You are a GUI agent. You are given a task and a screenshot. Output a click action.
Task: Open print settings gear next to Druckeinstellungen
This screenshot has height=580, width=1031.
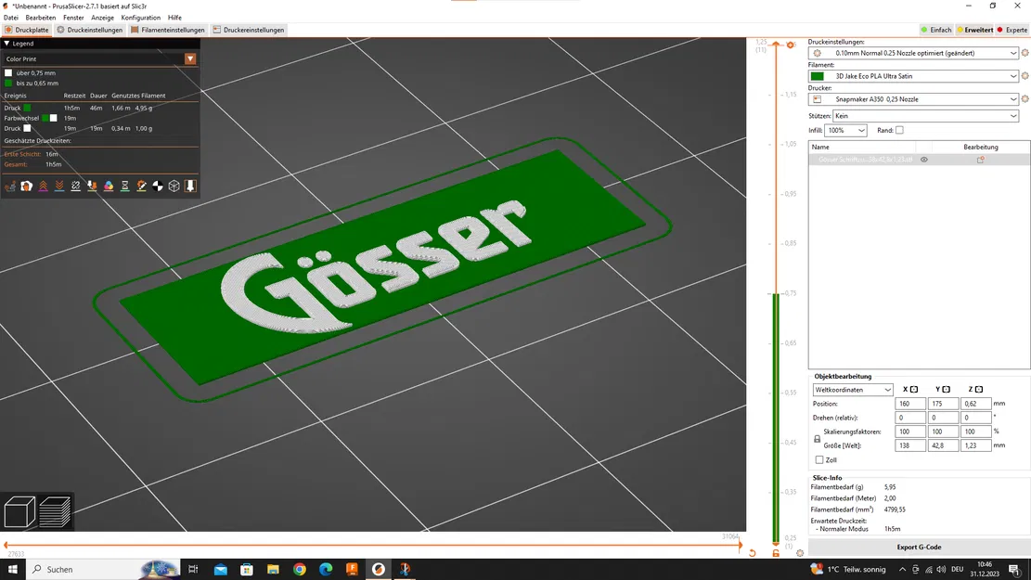[x=1025, y=53]
